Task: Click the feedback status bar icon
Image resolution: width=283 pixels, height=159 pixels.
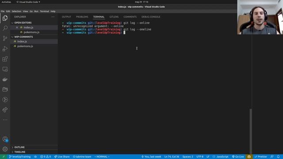Action: coord(272,157)
